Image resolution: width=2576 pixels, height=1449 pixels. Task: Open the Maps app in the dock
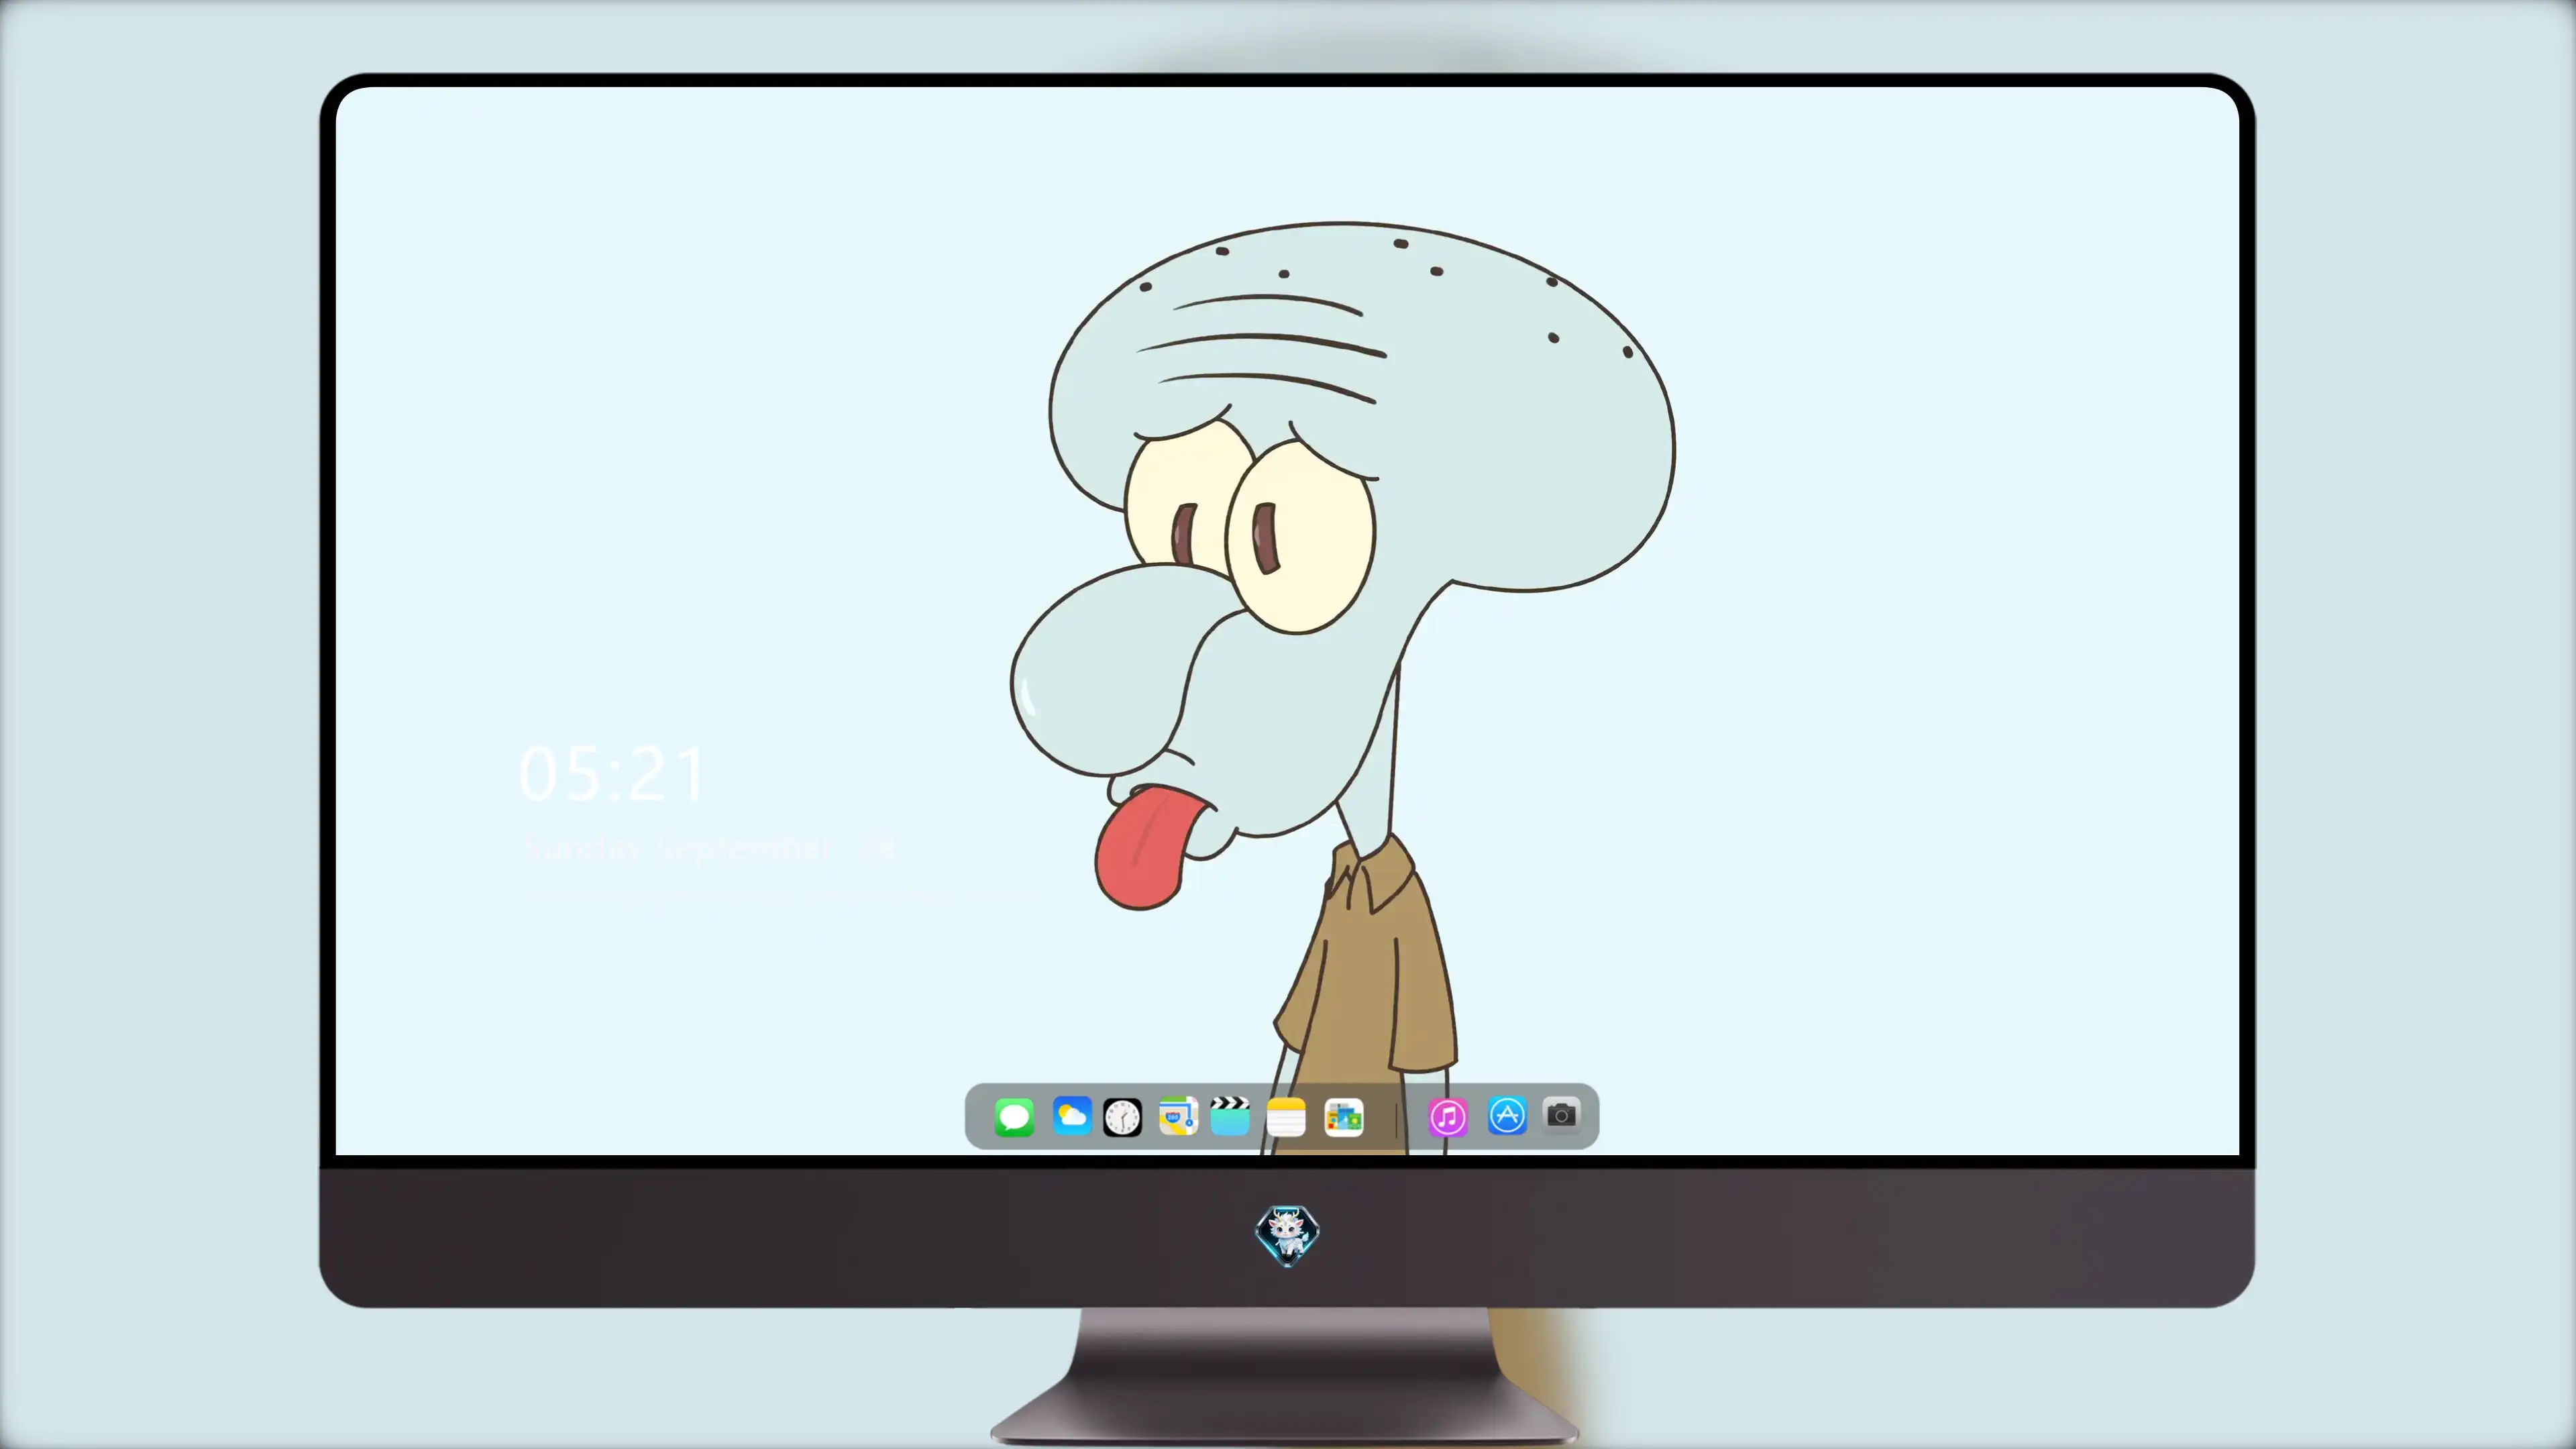pyautogui.click(x=1178, y=1116)
